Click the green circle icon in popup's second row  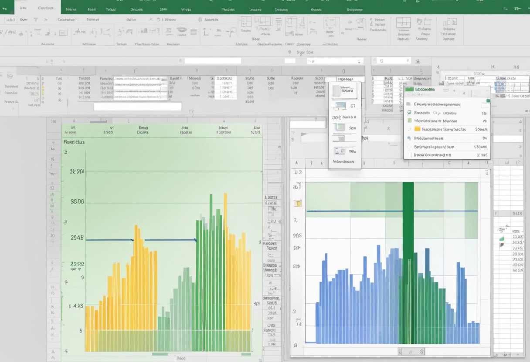point(409,112)
